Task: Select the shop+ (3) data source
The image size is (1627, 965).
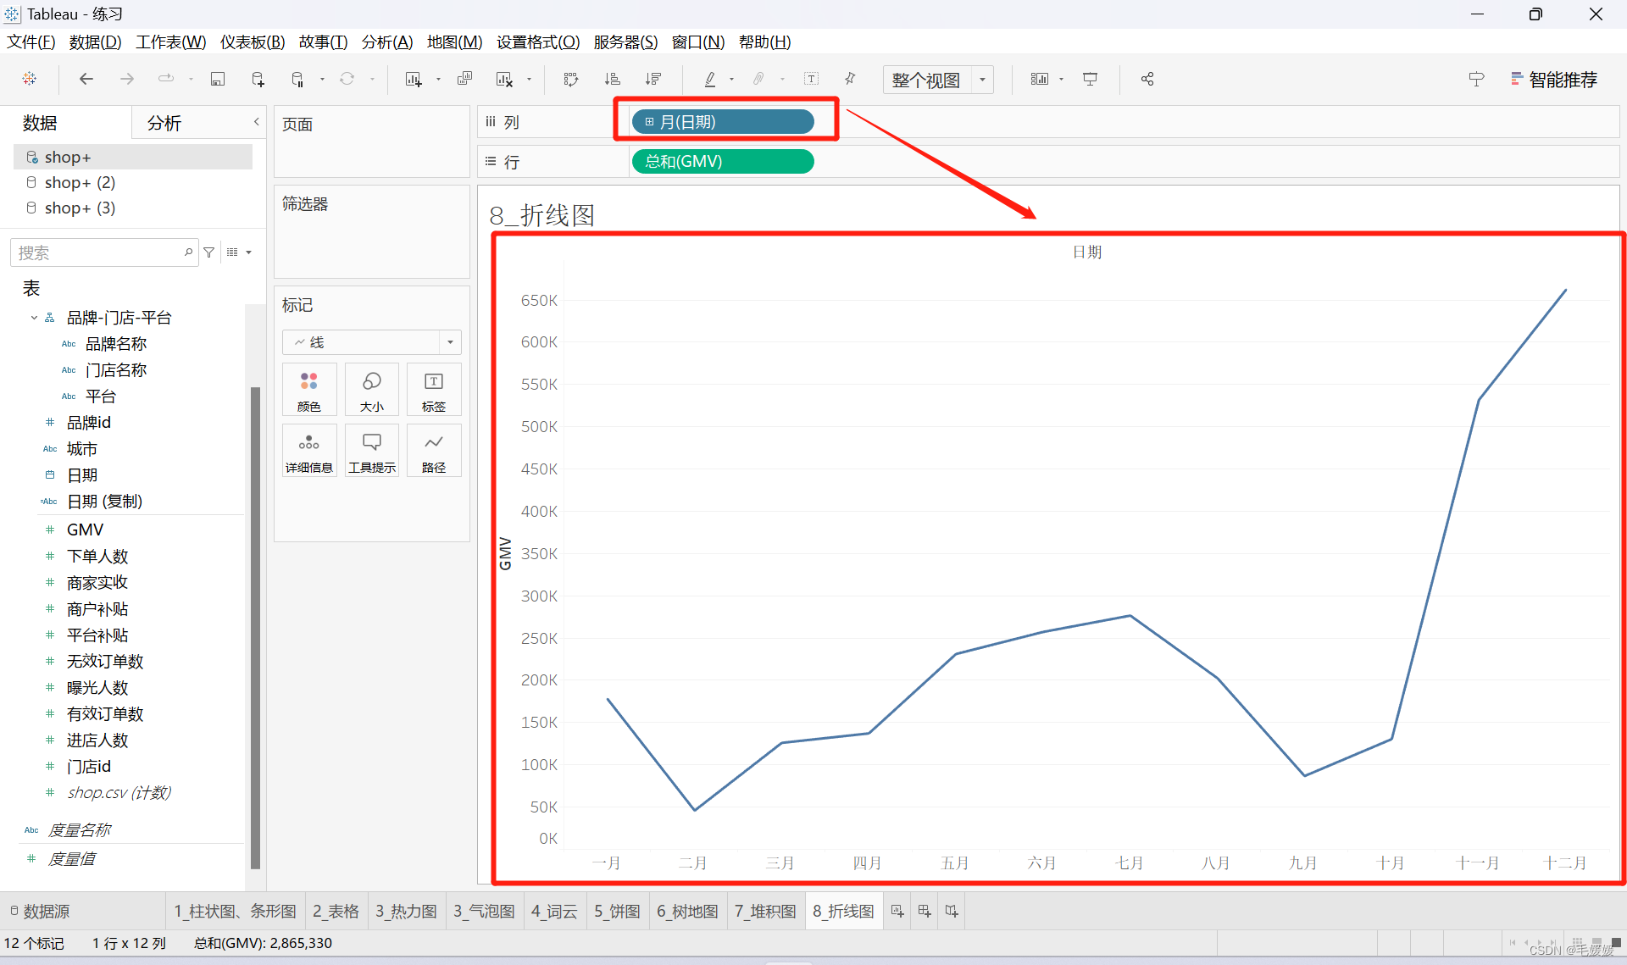Action: [80, 208]
